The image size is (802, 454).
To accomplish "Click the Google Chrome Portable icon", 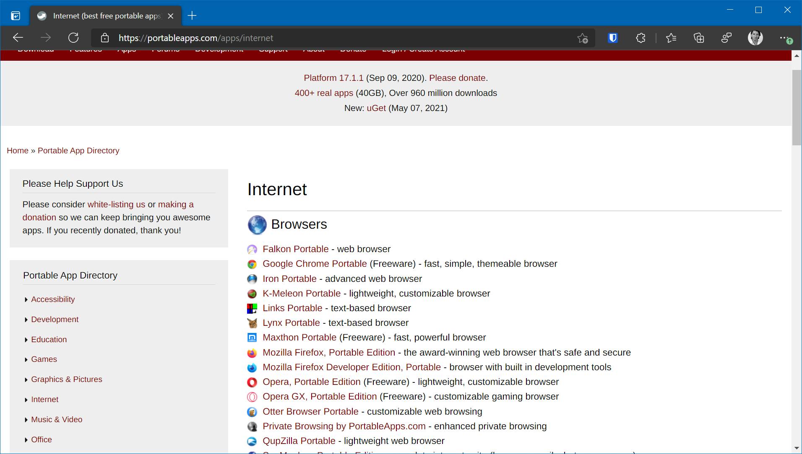I will (252, 264).
